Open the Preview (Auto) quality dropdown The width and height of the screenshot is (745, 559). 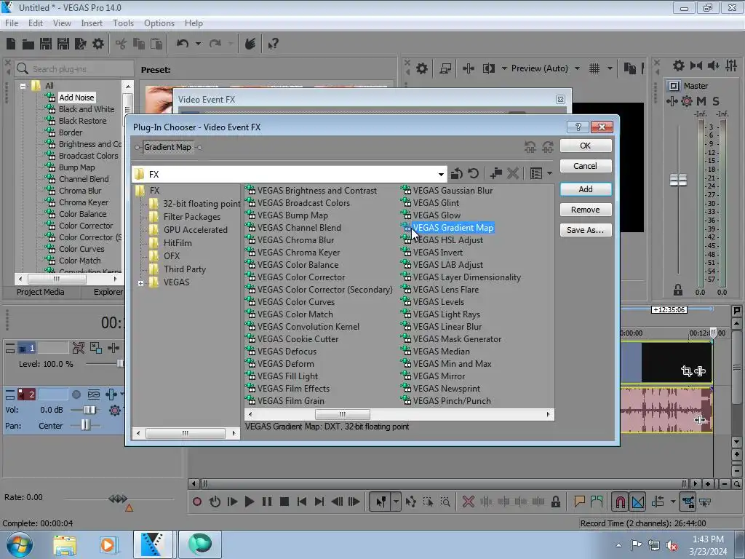pyautogui.click(x=577, y=68)
